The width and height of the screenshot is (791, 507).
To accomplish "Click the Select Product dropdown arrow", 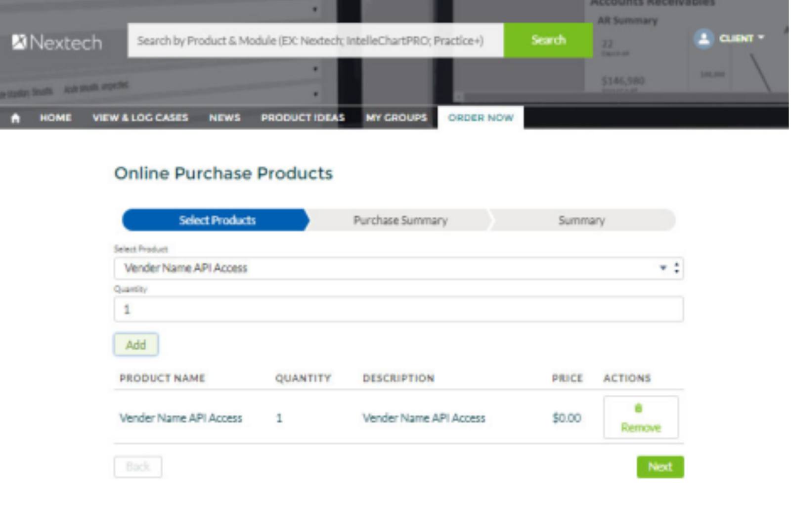I will point(663,268).
